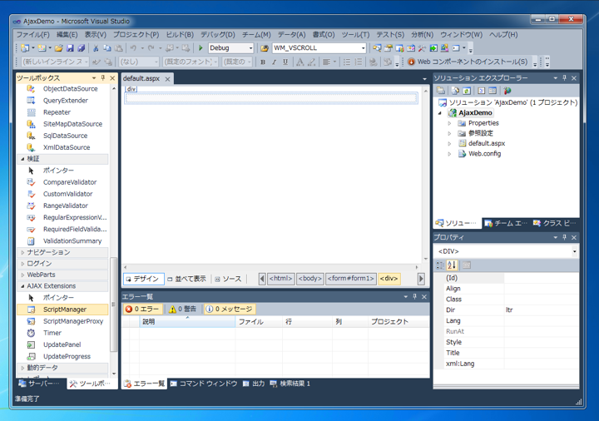Select UpdatePanel control in toolbox
This screenshot has height=421, width=599.
pos(62,344)
